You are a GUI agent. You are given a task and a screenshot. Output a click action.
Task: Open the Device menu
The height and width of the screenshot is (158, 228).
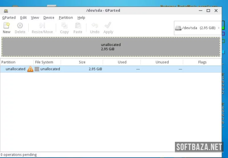49,18
